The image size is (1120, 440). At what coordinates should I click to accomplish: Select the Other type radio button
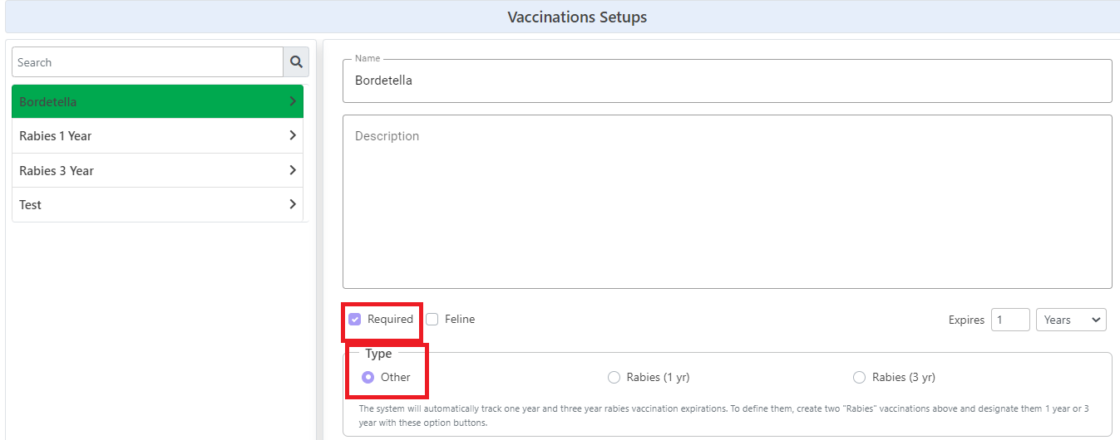368,377
